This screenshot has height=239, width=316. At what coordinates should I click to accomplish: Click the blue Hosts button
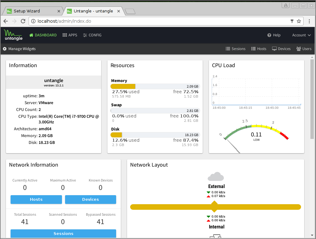pyautogui.click(x=36, y=199)
